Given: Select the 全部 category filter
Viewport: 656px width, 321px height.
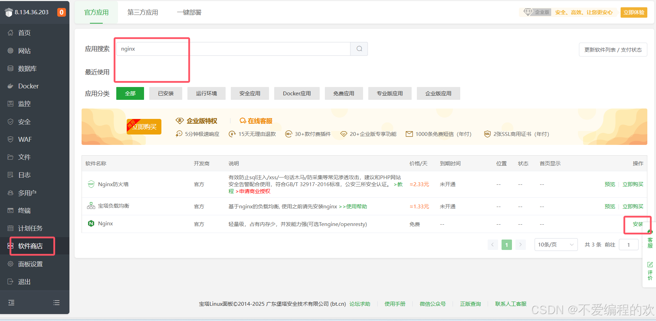Looking at the screenshot, I should point(130,94).
